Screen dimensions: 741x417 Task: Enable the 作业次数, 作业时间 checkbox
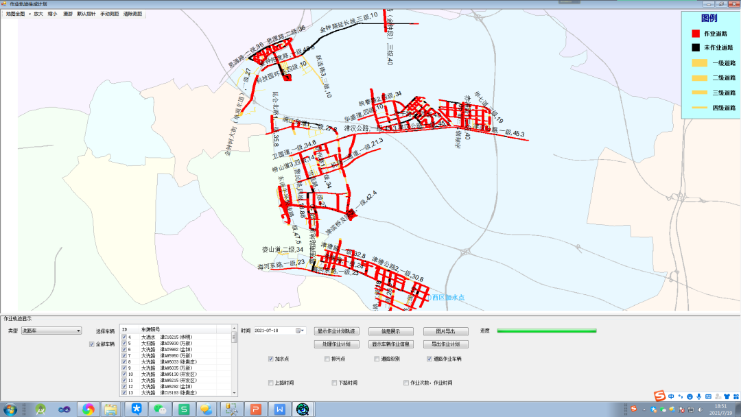(406, 383)
